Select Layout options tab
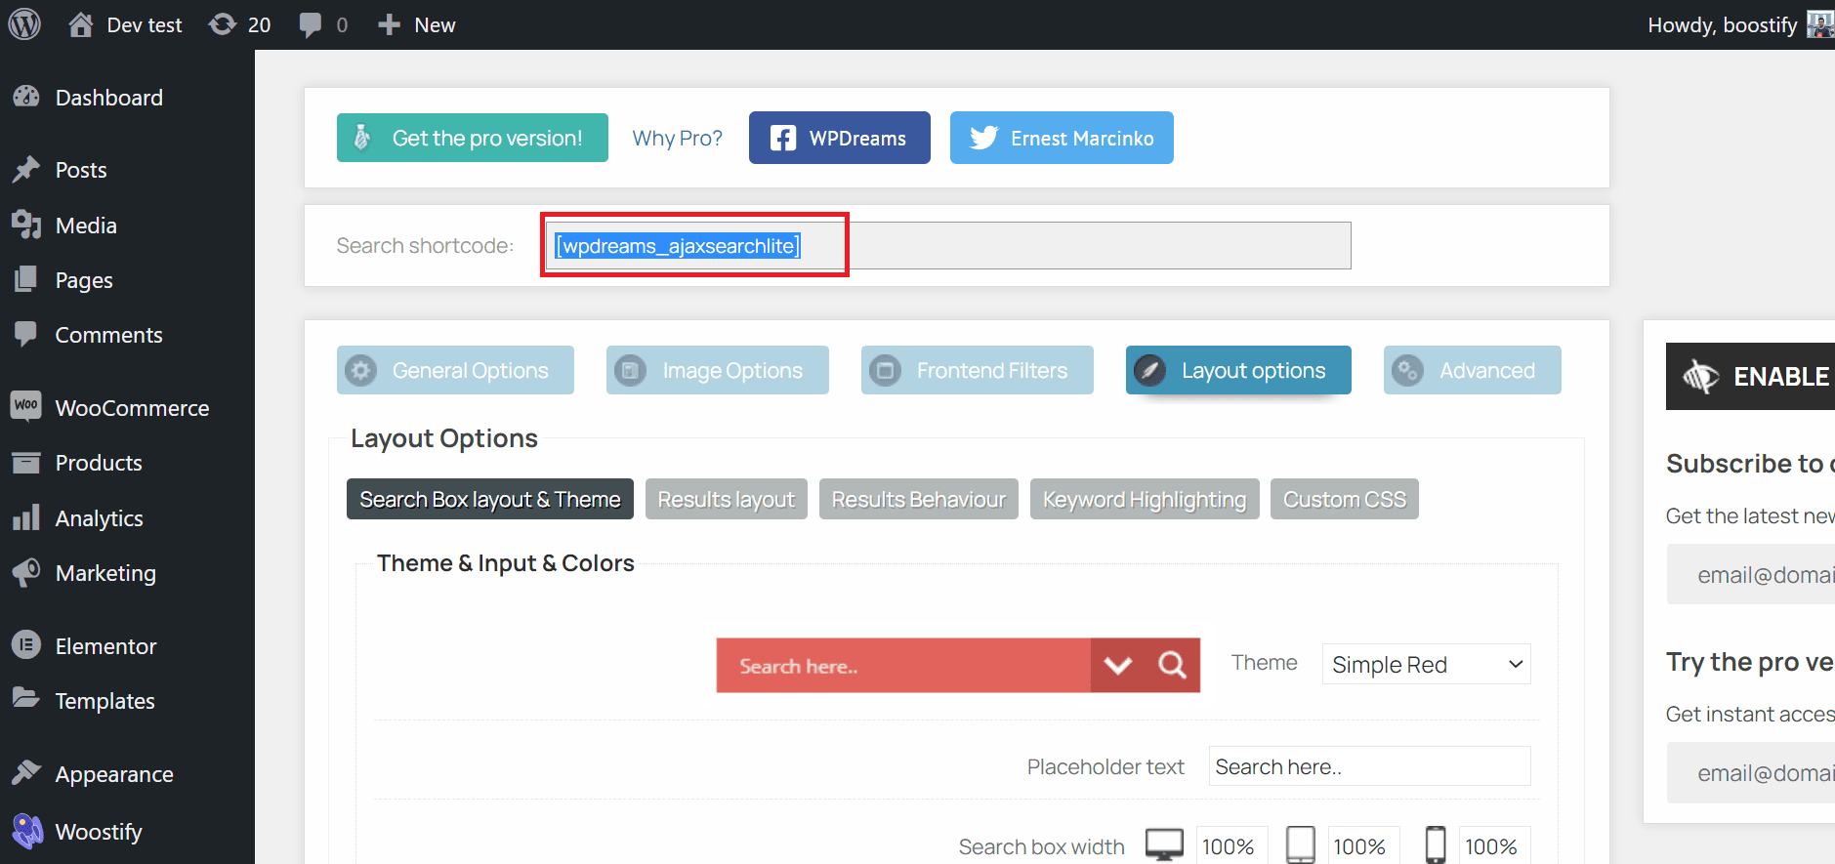Viewport: 1835px width, 864px height. [x=1238, y=370]
